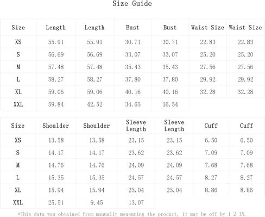
Task: Click the first Bust column header
Action: (132, 27)
